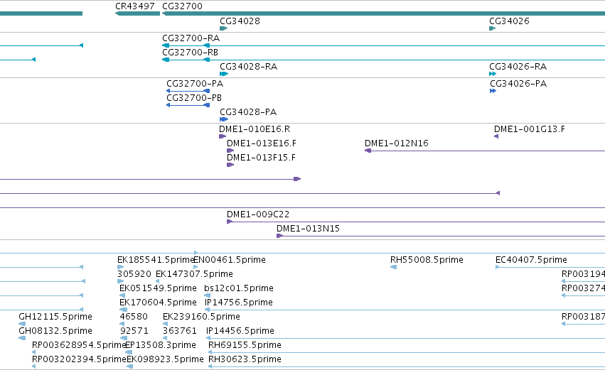Click the 305920 feature marker
The width and height of the screenshot is (605, 370).
120,281
